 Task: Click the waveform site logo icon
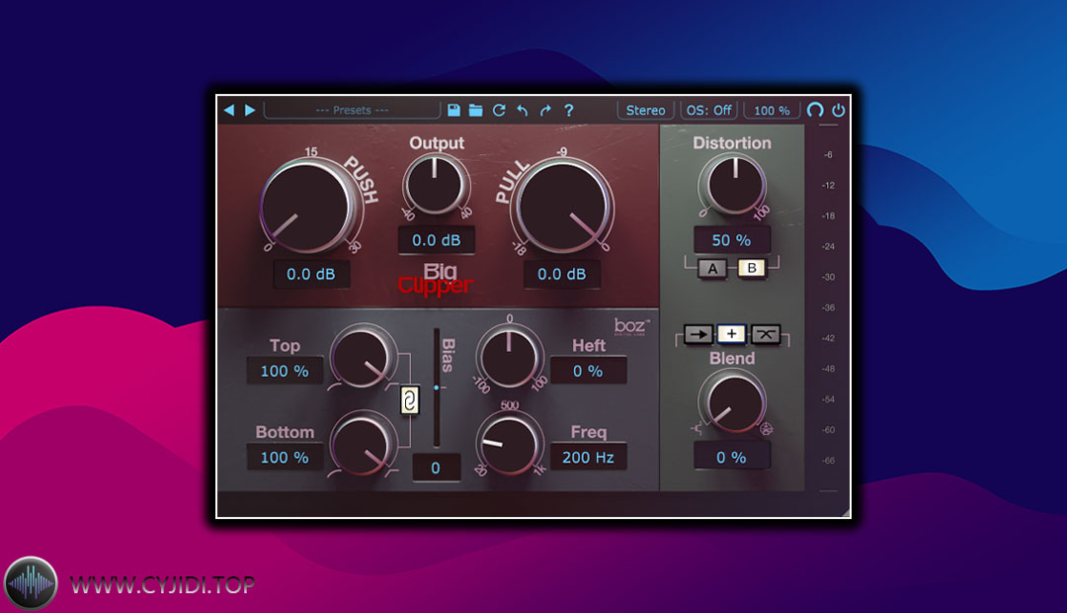(31, 583)
